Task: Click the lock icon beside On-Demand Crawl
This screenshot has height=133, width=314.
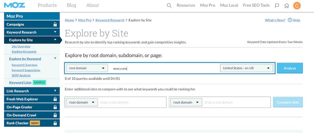Action: 55,115
